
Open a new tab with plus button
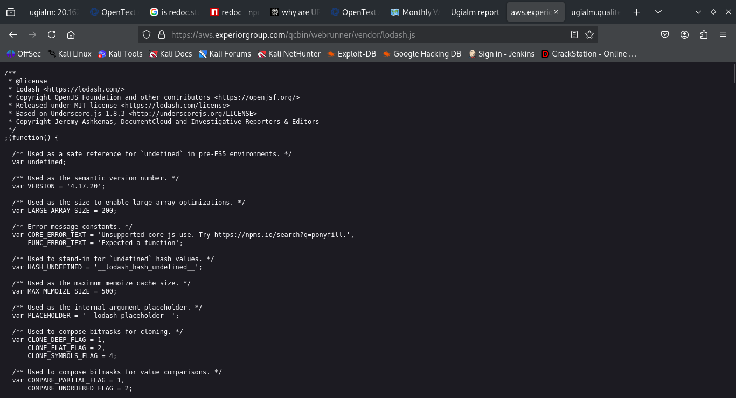point(637,12)
